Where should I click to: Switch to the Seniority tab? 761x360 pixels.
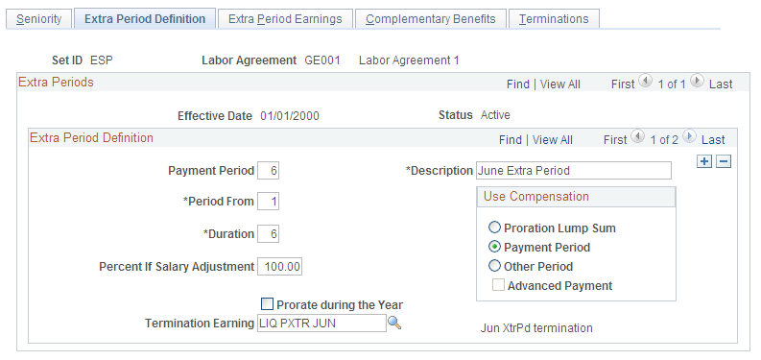[x=38, y=19]
